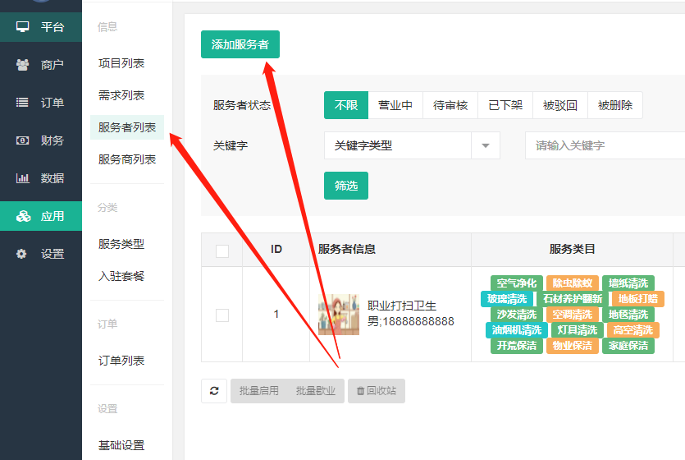Open 订单列表 in submenu

point(121,361)
